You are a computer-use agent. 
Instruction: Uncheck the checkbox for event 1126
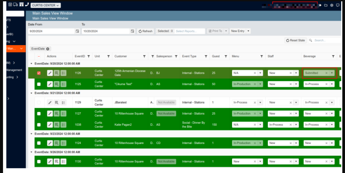(39, 73)
